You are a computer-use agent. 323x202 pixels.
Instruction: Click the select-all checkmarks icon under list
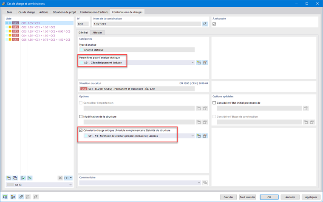click(x=23, y=178)
